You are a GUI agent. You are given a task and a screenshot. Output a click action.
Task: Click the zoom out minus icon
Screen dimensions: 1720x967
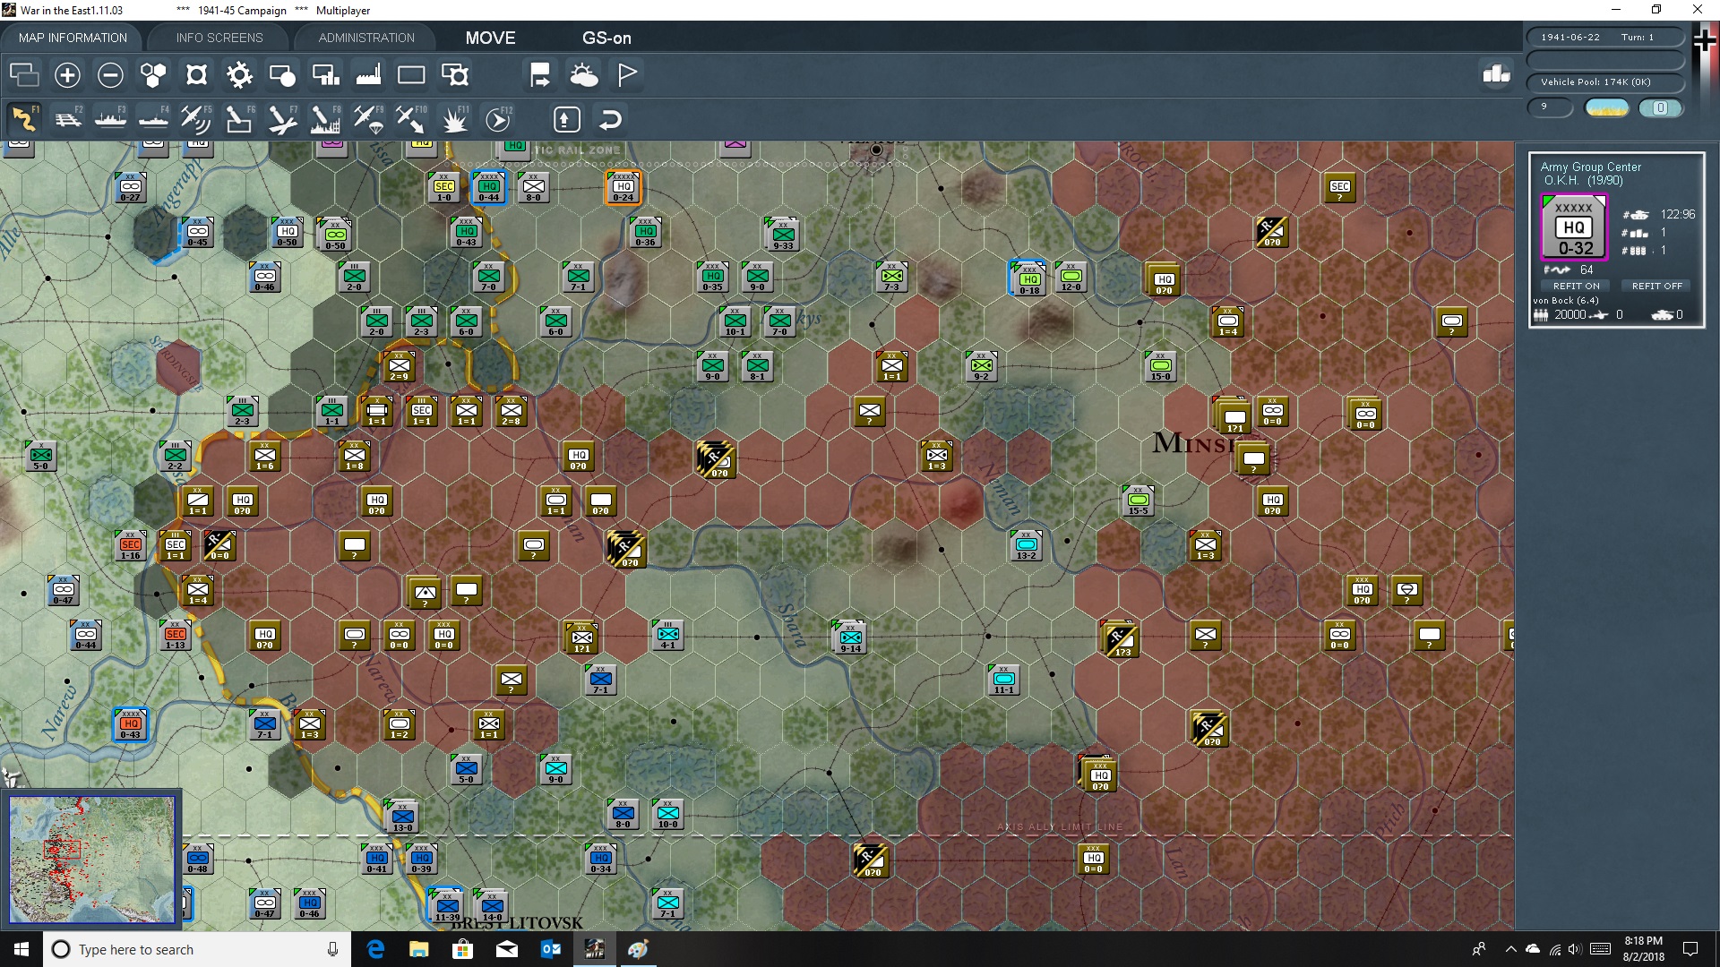110,75
